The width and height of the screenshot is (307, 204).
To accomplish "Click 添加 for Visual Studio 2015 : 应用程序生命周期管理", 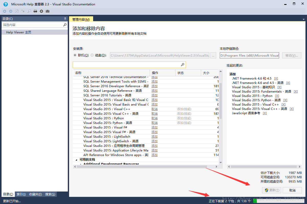I will click(155, 146).
